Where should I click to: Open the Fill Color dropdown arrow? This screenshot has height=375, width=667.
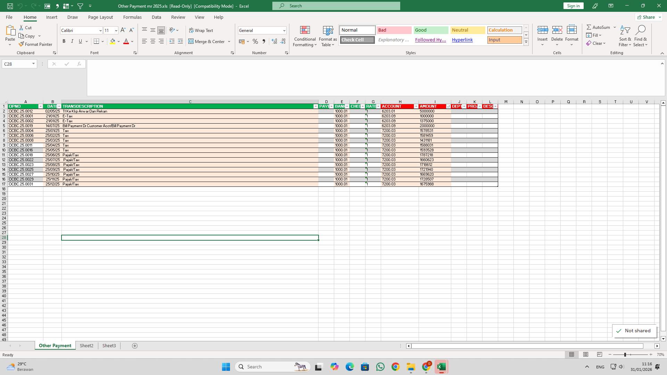[x=119, y=42]
